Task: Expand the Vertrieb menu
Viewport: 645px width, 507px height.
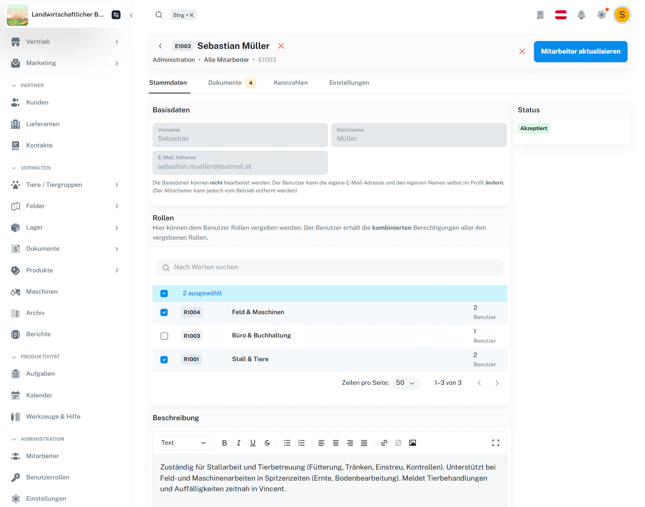Action: click(x=65, y=42)
